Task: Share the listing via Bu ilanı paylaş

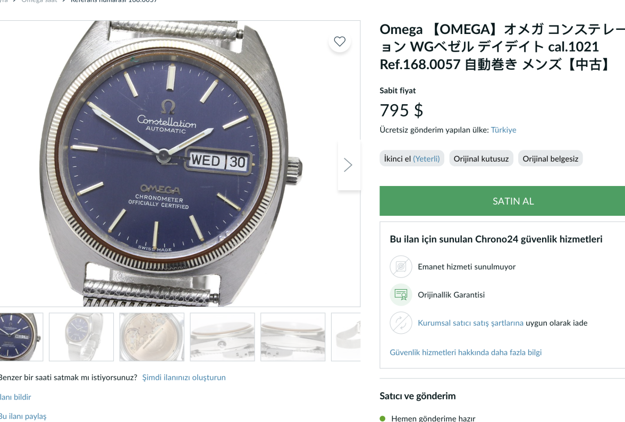Action: [x=23, y=416]
